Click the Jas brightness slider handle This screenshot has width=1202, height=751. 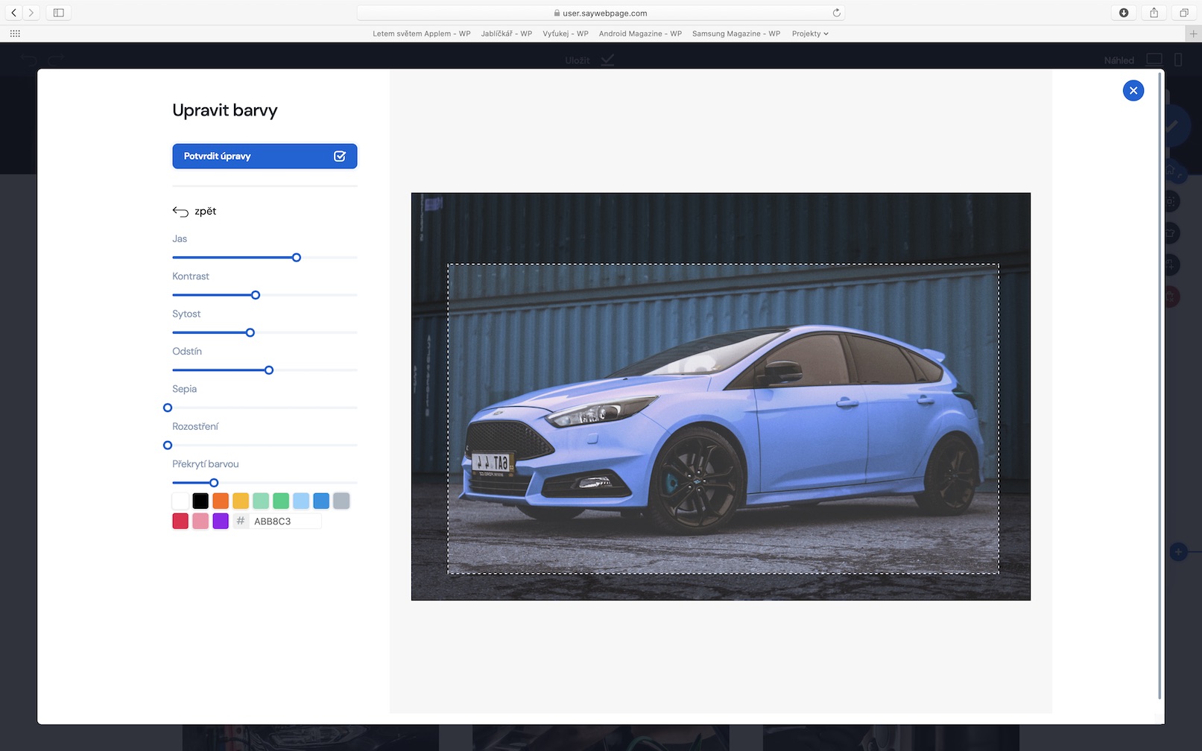[297, 257]
